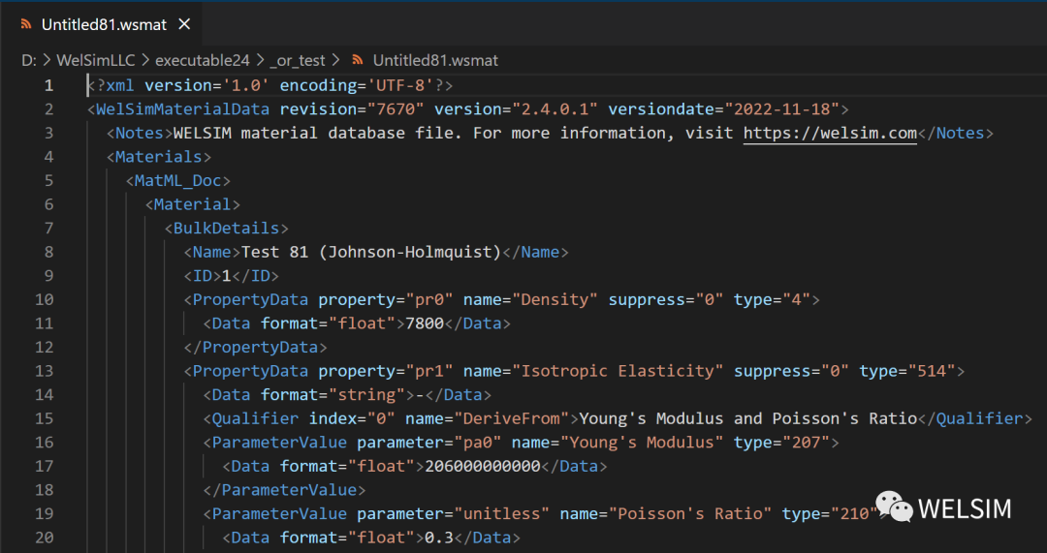Open the https://welsim.com link

(830, 133)
